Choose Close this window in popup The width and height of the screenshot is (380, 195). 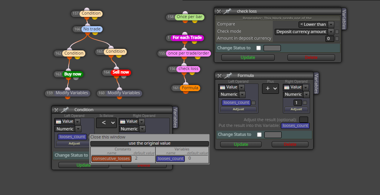click(x=108, y=137)
